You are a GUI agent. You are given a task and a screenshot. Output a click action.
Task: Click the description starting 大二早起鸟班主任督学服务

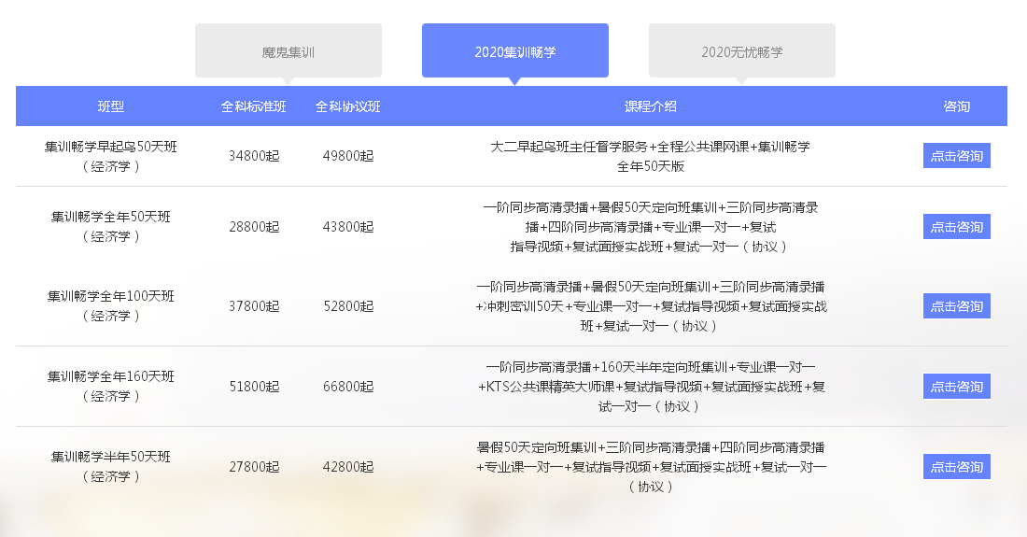[x=651, y=156]
